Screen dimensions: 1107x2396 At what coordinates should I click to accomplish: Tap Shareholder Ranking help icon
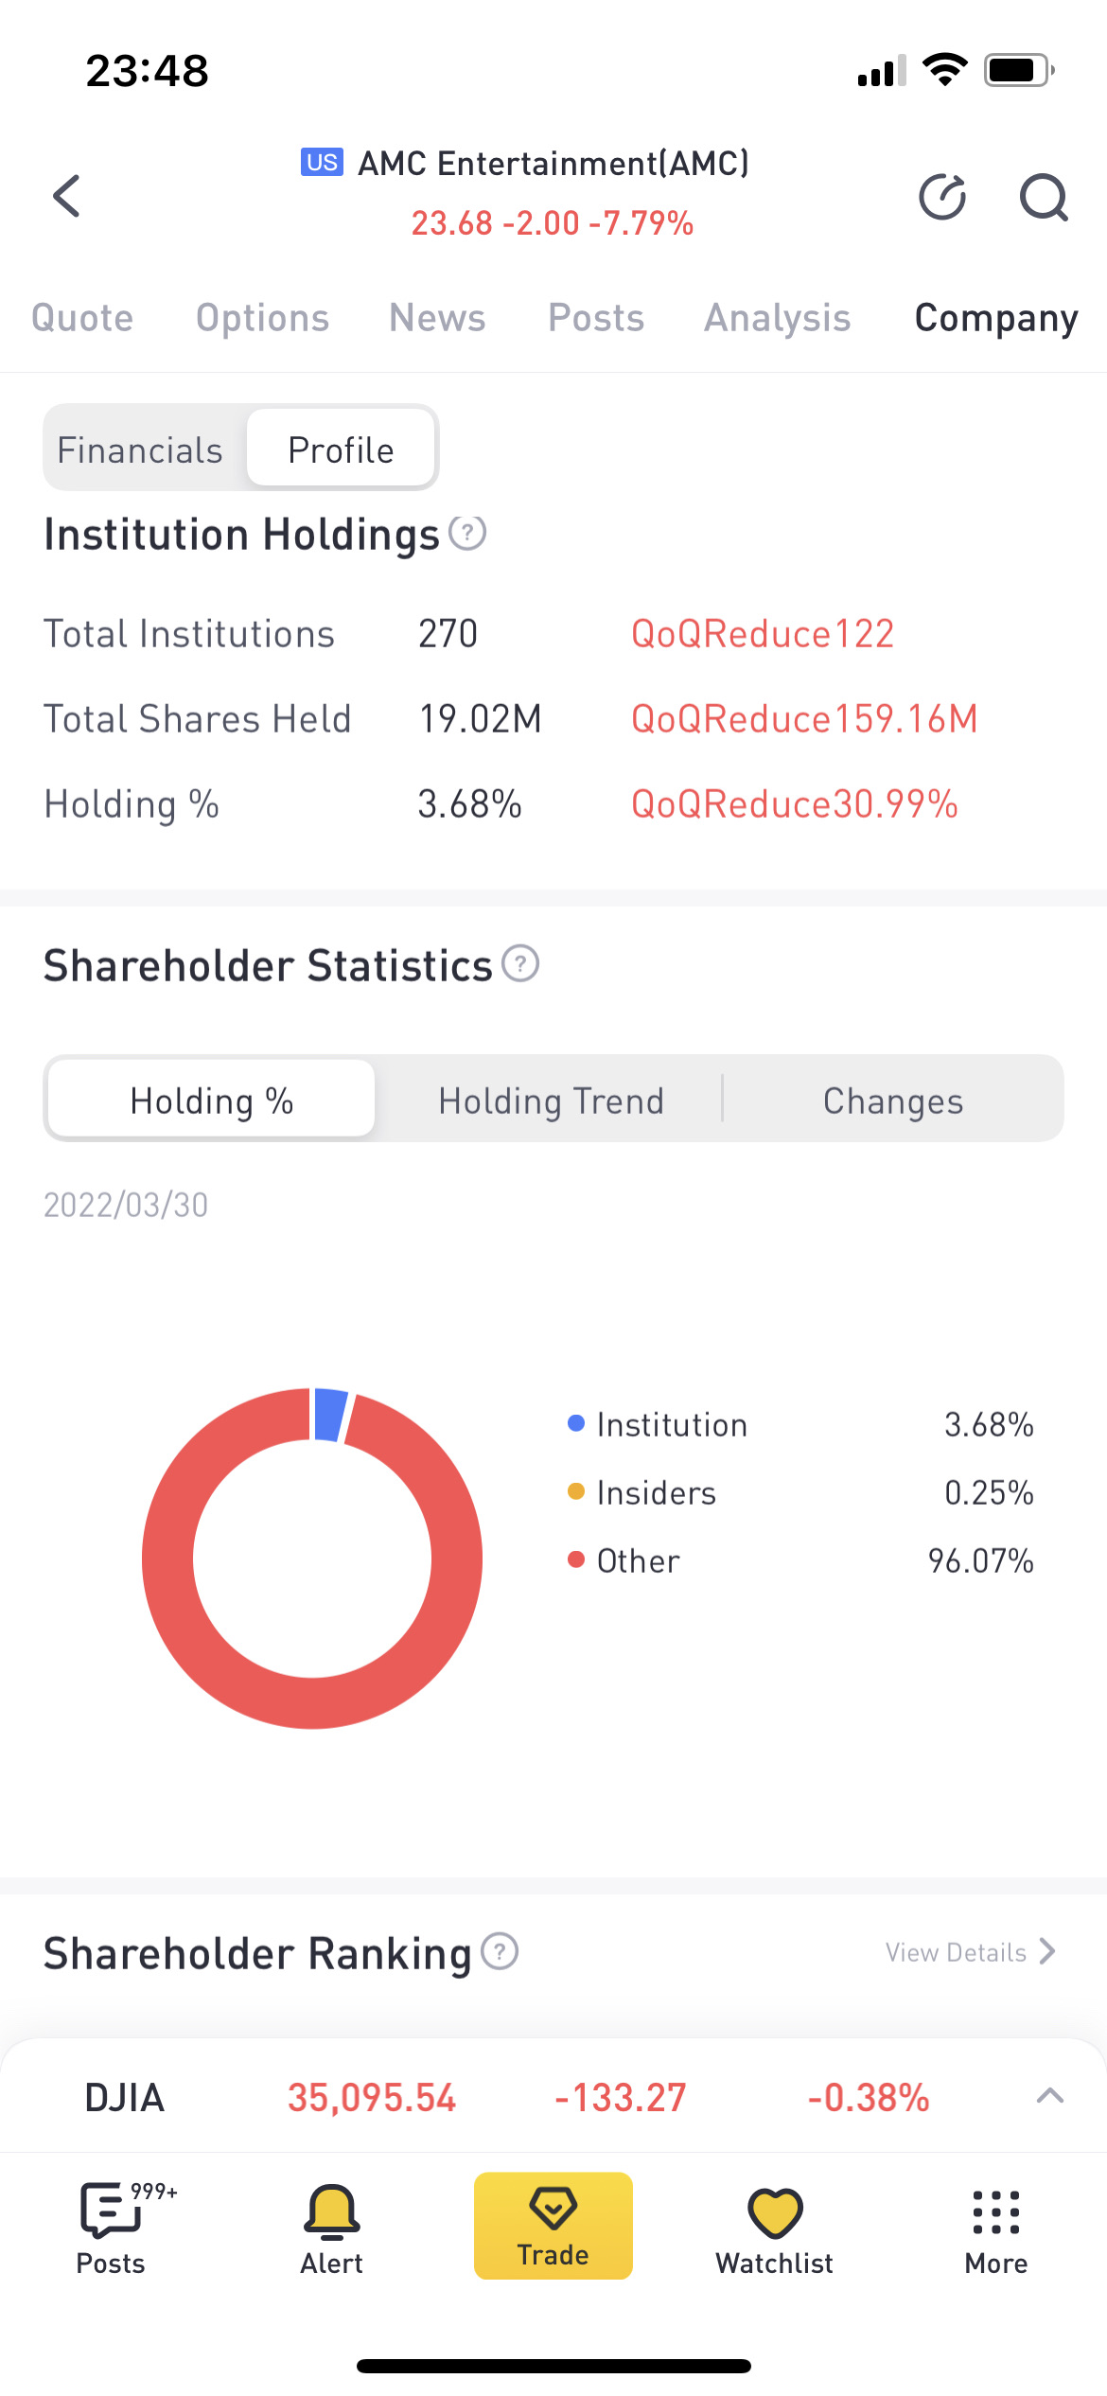tap(500, 1951)
